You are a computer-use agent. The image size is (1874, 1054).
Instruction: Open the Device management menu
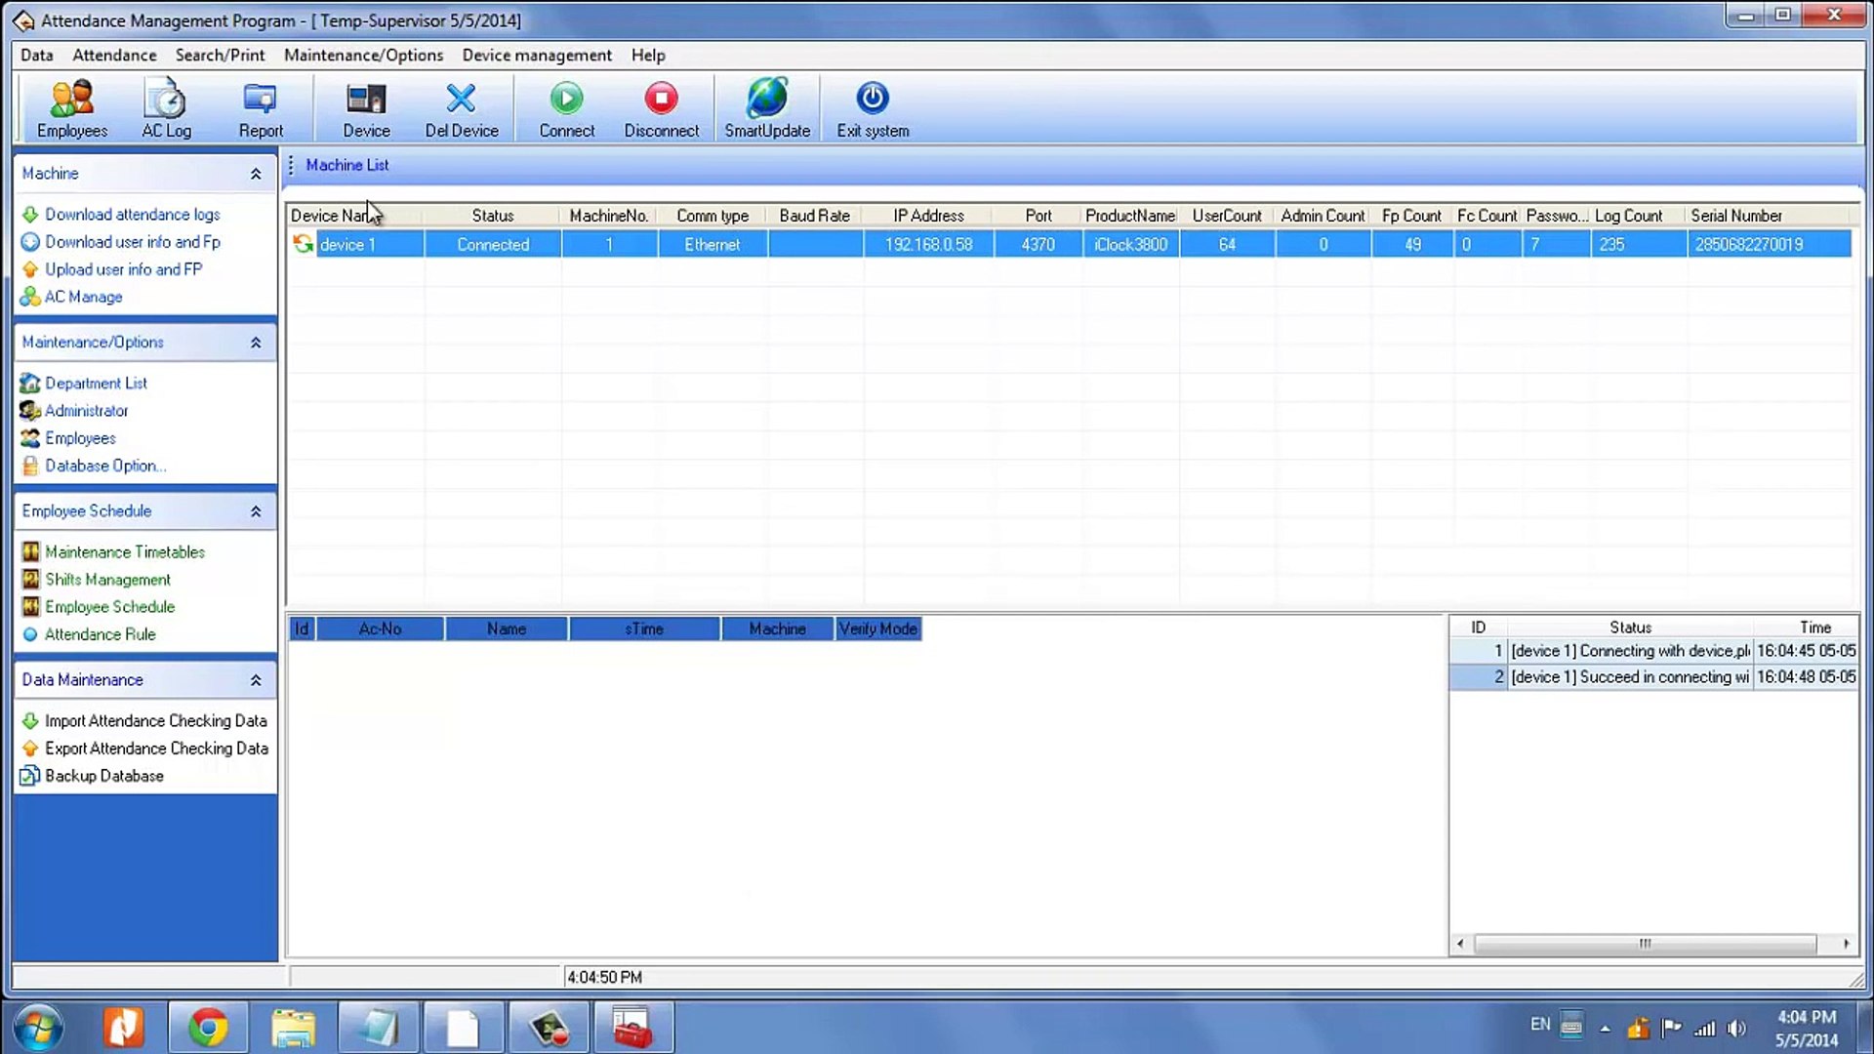[537, 56]
